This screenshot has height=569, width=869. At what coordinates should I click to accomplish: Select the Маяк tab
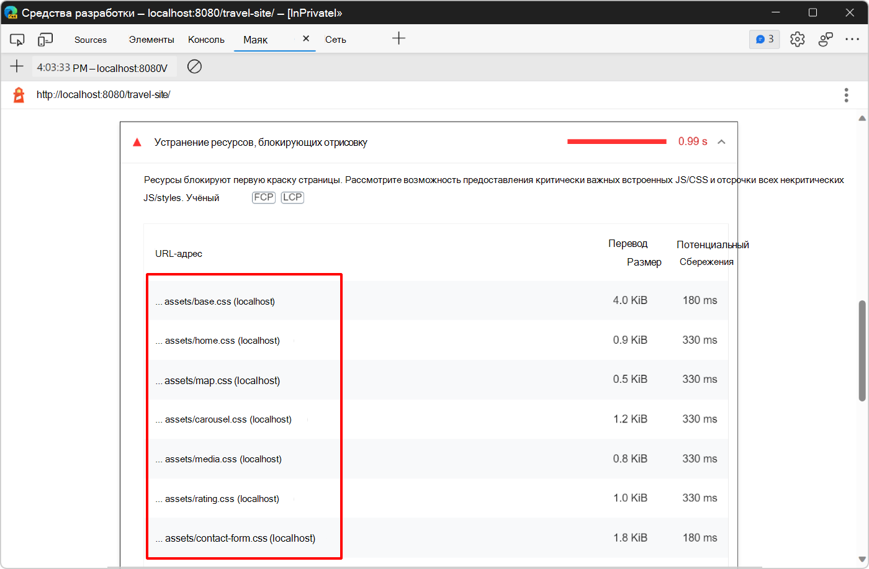[x=256, y=40]
